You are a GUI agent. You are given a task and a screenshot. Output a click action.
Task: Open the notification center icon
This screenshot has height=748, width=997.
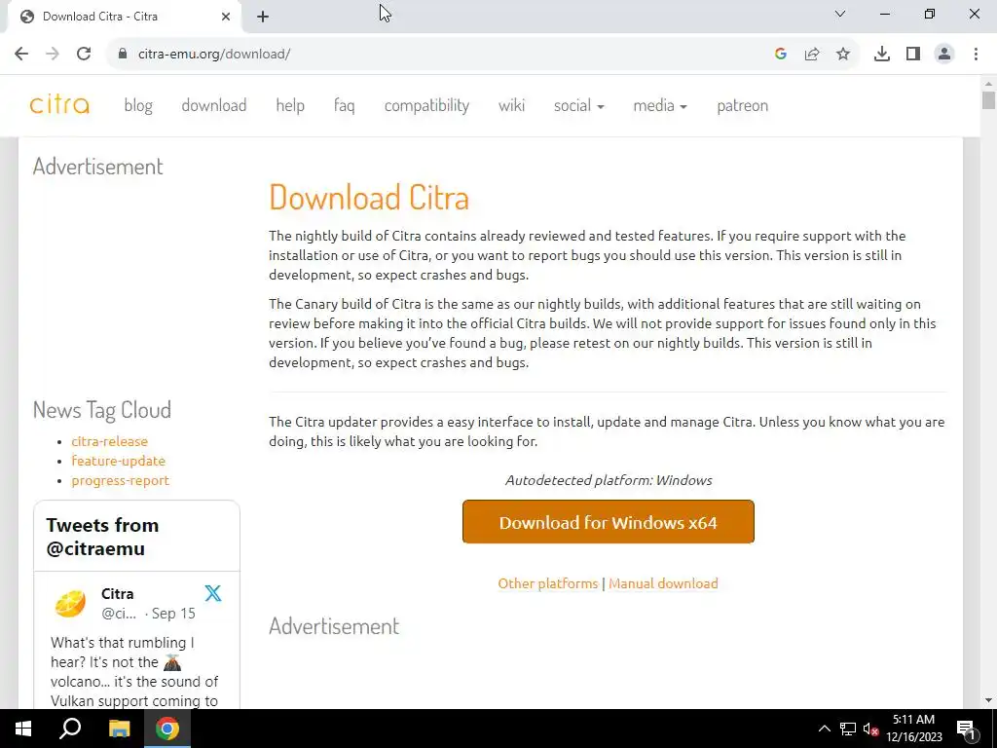coord(966,729)
